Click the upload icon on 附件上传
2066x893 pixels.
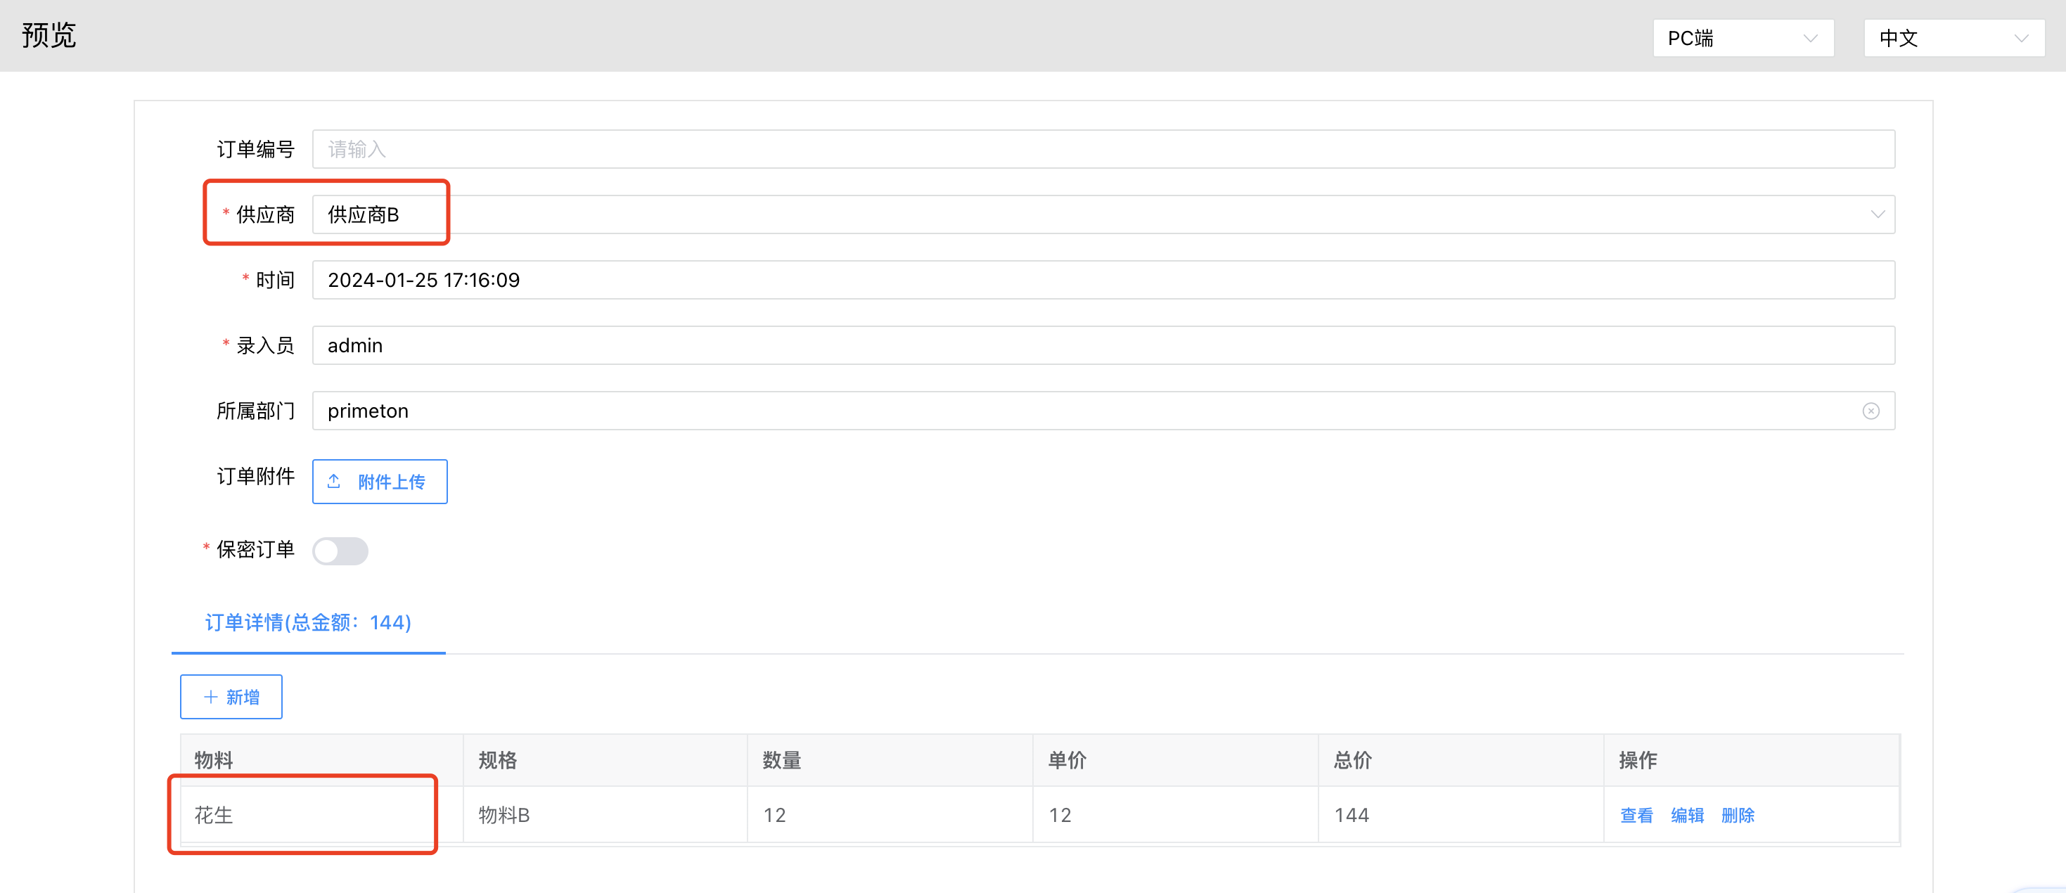click(x=335, y=482)
